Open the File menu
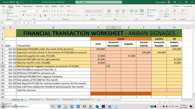The height and width of the screenshot is (109, 195). (3, 6)
